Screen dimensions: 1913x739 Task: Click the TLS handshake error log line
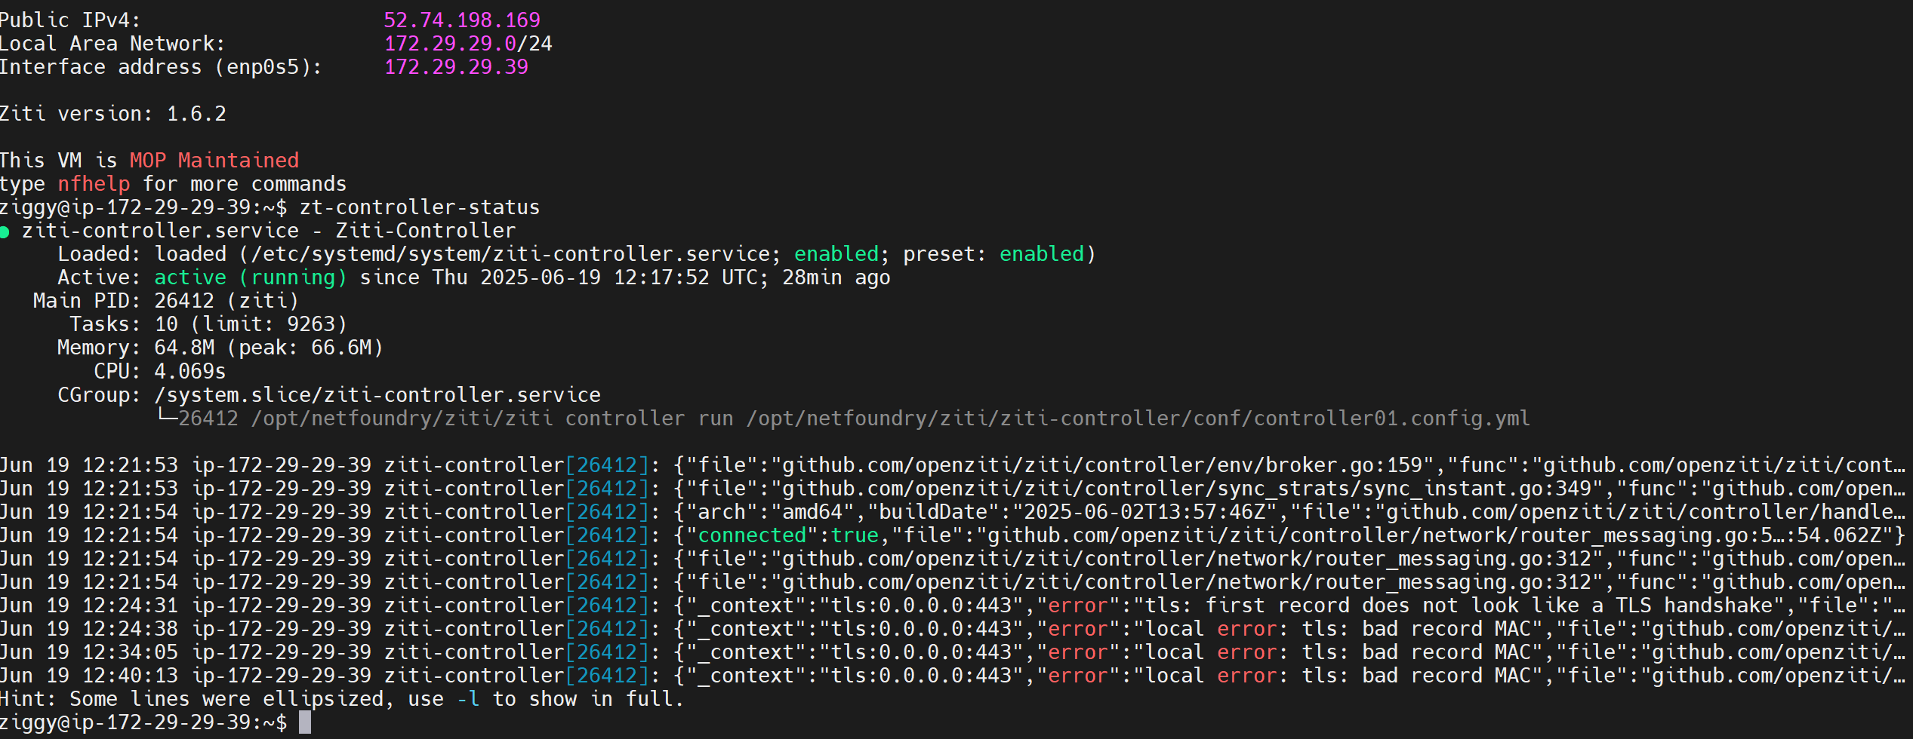953,606
